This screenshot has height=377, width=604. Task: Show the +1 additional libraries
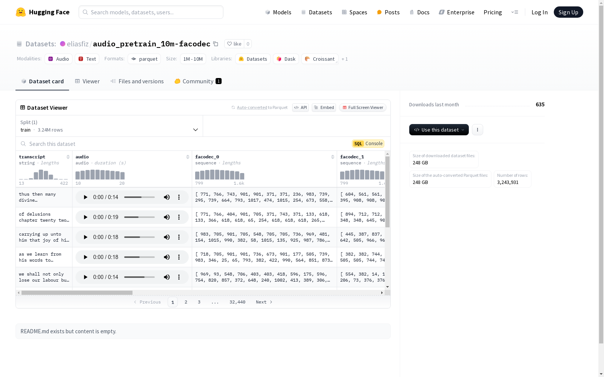pyautogui.click(x=345, y=59)
